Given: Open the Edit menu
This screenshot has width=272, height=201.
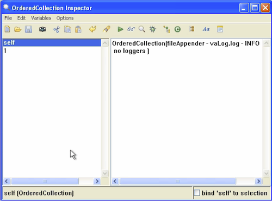Looking at the screenshot, I should pyautogui.click(x=21, y=18).
